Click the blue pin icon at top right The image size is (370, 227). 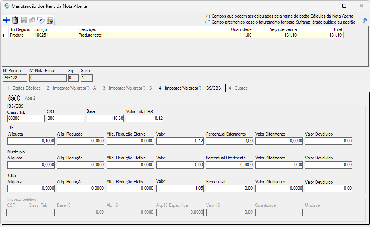(x=365, y=21)
